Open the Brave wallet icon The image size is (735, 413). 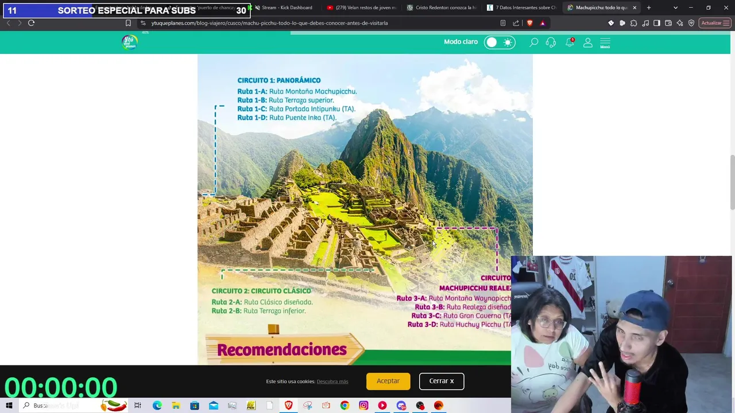pos(668,23)
